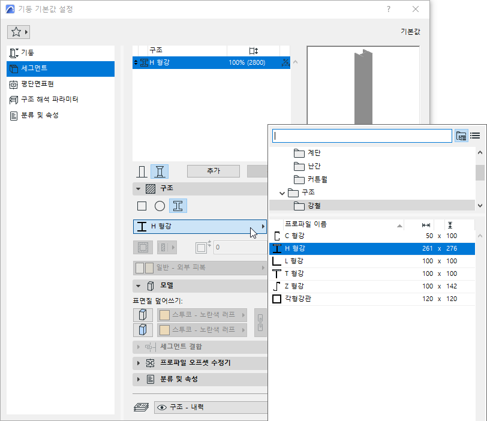Expand the 프로파일 오프셋 수정기 section
This screenshot has width=487, height=421.
point(139,363)
